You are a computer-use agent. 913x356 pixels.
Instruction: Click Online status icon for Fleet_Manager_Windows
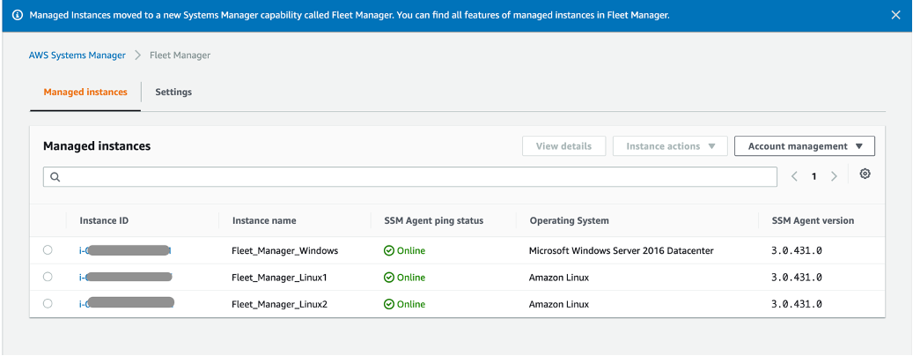click(389, 250)
